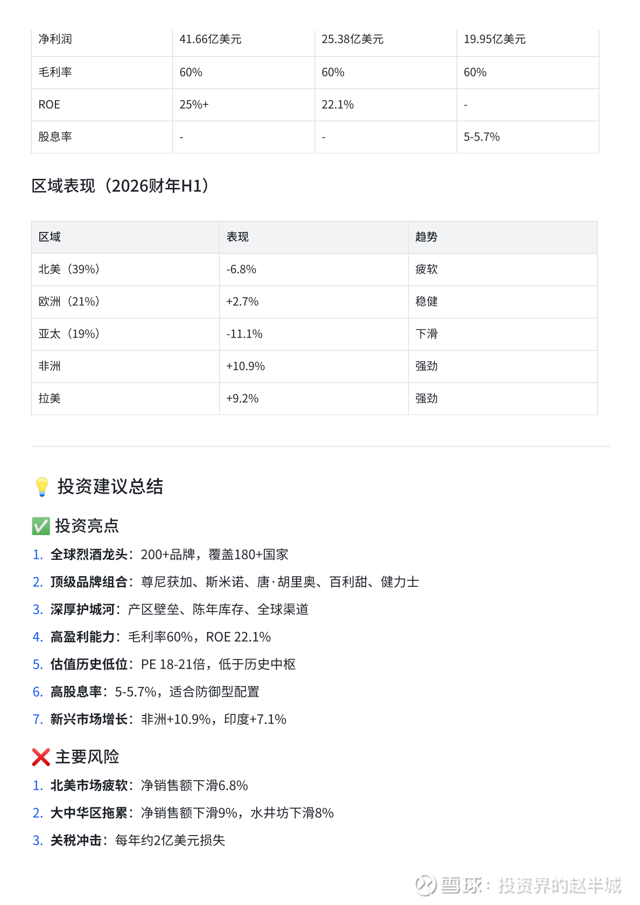
Task: Select the 5-5.7% dividend yield cell
Action: point(482,137)
